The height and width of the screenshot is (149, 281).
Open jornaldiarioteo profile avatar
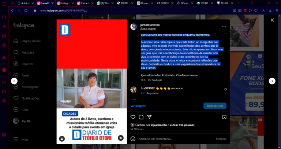click(x=134, y=27)
